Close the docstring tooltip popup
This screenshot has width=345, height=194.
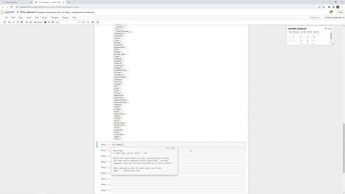point(173,149)
